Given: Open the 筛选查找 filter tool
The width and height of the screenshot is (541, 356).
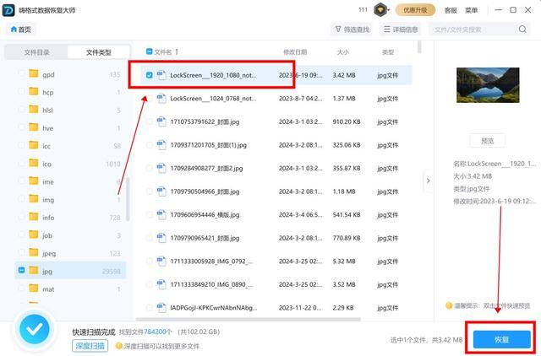Looking at the screenshot, I should (x=352, y=30).
